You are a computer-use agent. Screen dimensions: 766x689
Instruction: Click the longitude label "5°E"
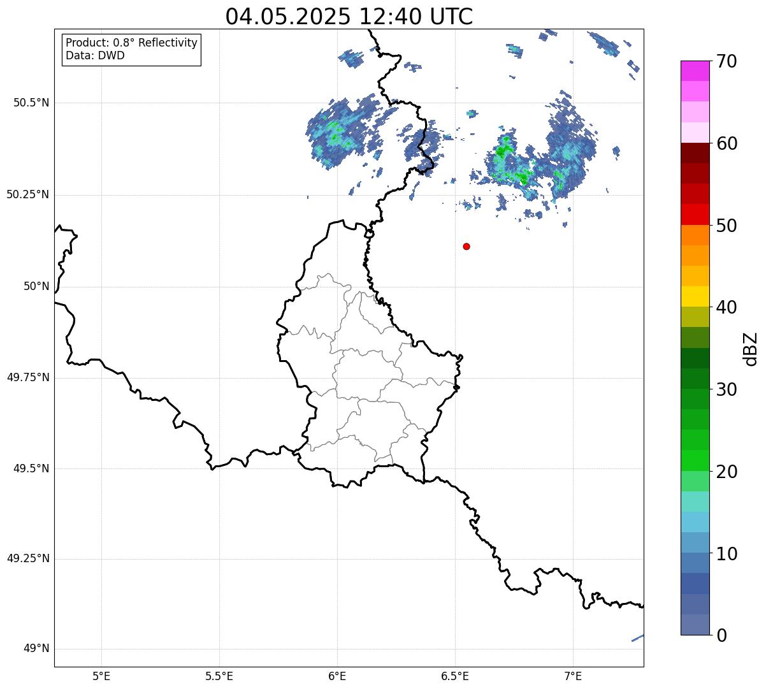[x=101, y=676]
